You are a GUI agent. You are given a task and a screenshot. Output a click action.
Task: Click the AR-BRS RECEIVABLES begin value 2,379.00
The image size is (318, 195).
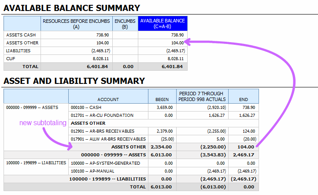click(165, 131)
